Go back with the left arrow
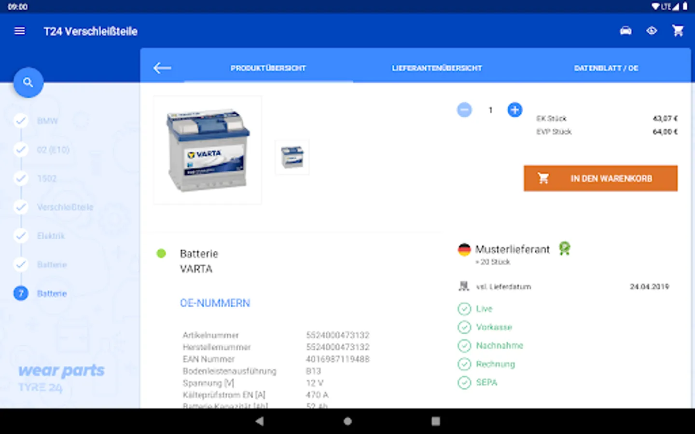 click(162, 68)
